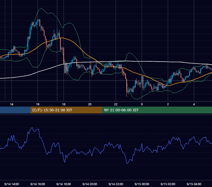Click the 9/15 02:00 time label
The image size is (212, 187).
[168, 184]
